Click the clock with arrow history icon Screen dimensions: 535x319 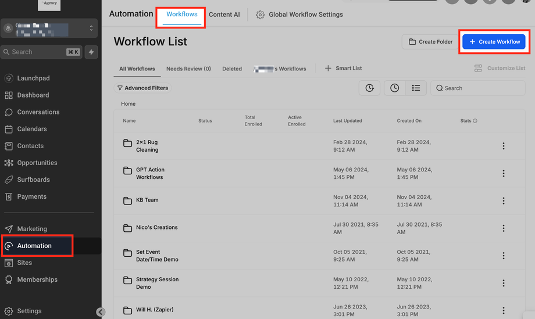370,88
